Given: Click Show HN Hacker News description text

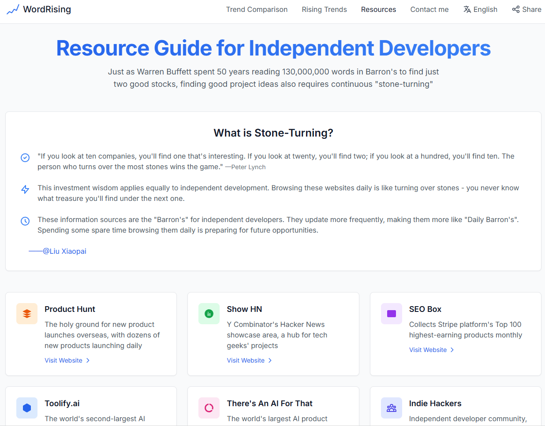Looking at the screenshot, I should (x=277, y=335).
